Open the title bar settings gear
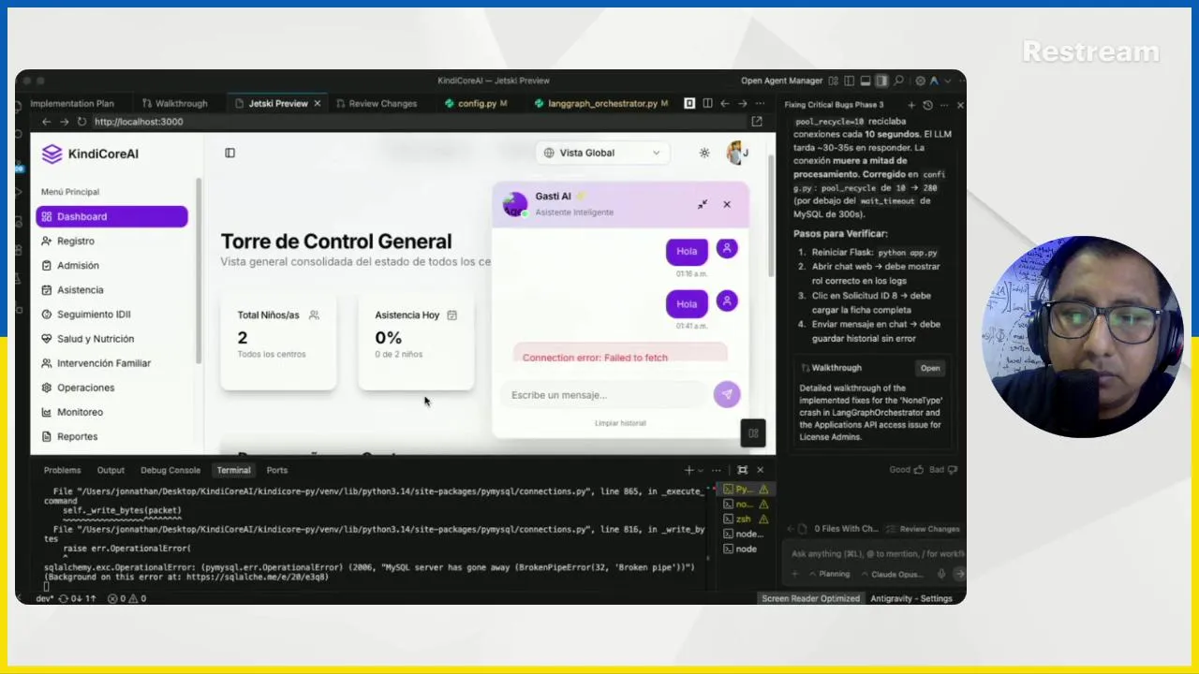Screen dimensions: 1199x674 (920, 81)
